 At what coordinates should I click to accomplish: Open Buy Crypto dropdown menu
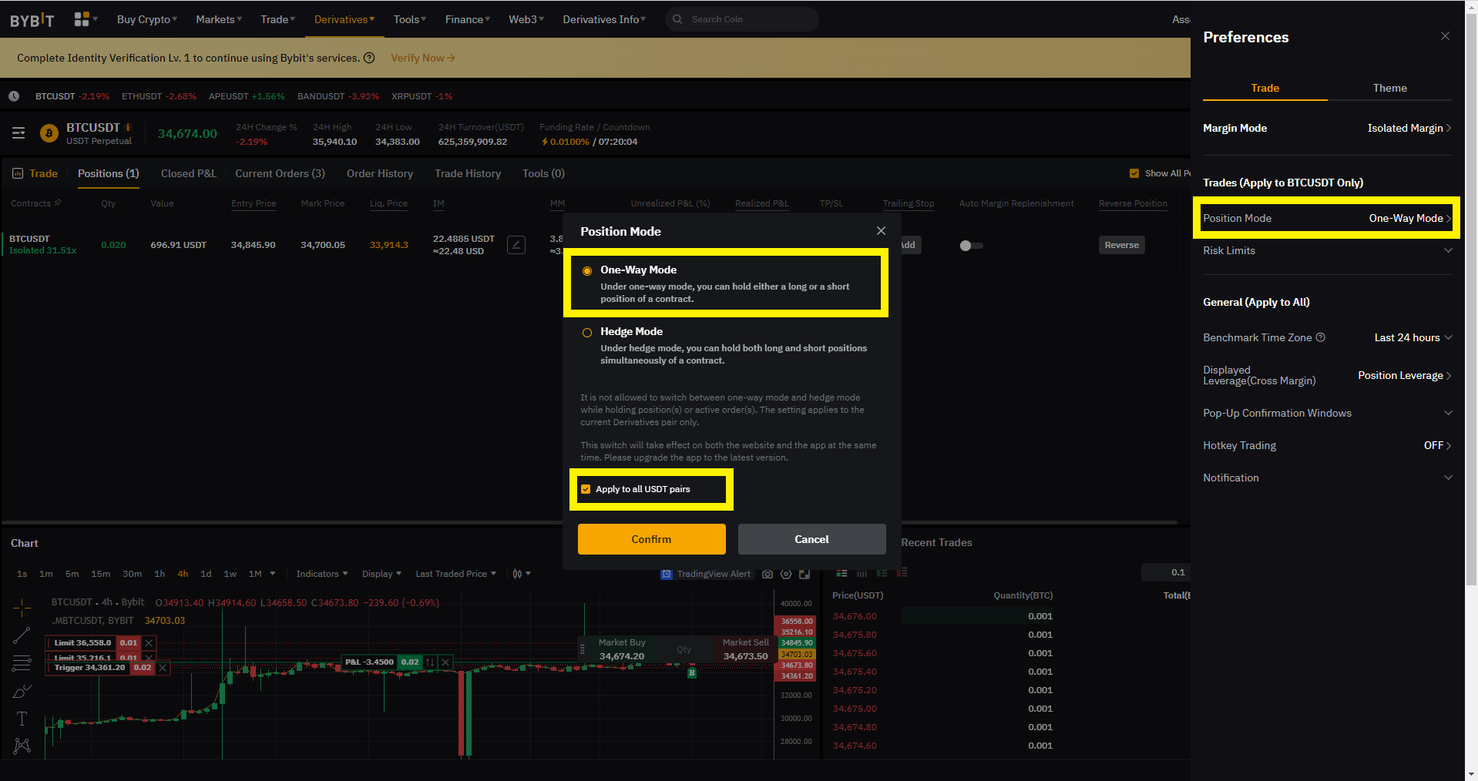(146, 19)
